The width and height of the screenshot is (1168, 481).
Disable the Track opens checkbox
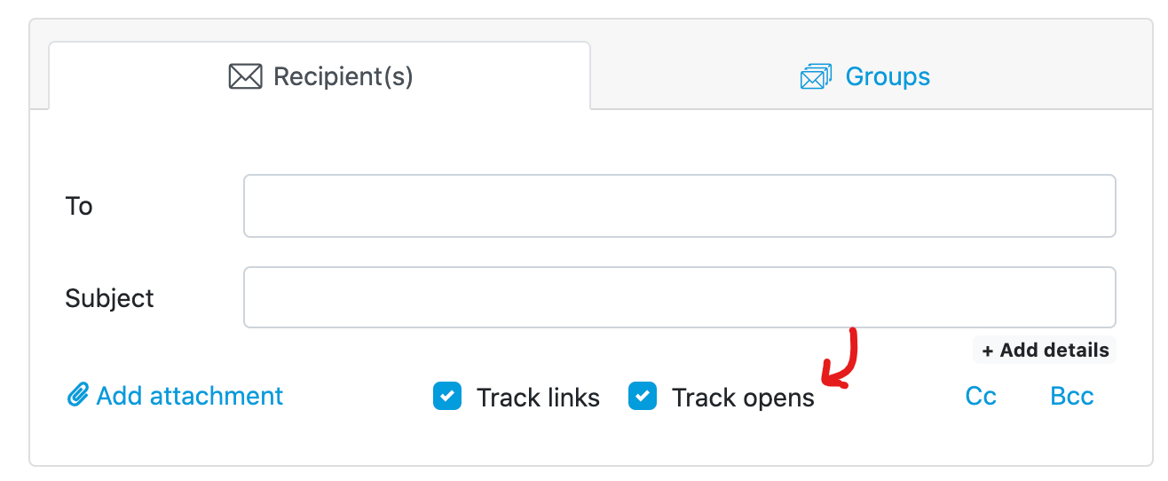[643, 396]
